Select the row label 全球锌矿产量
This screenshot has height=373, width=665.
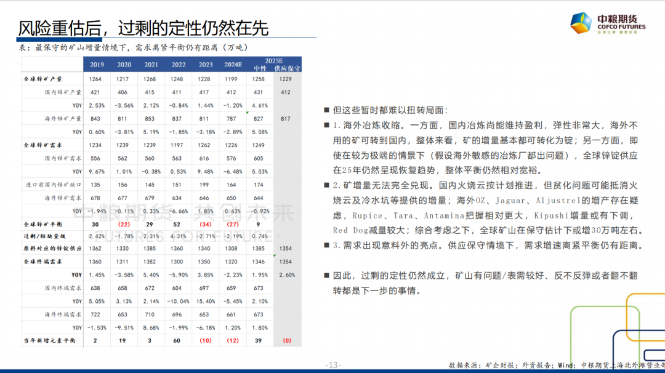43,79
